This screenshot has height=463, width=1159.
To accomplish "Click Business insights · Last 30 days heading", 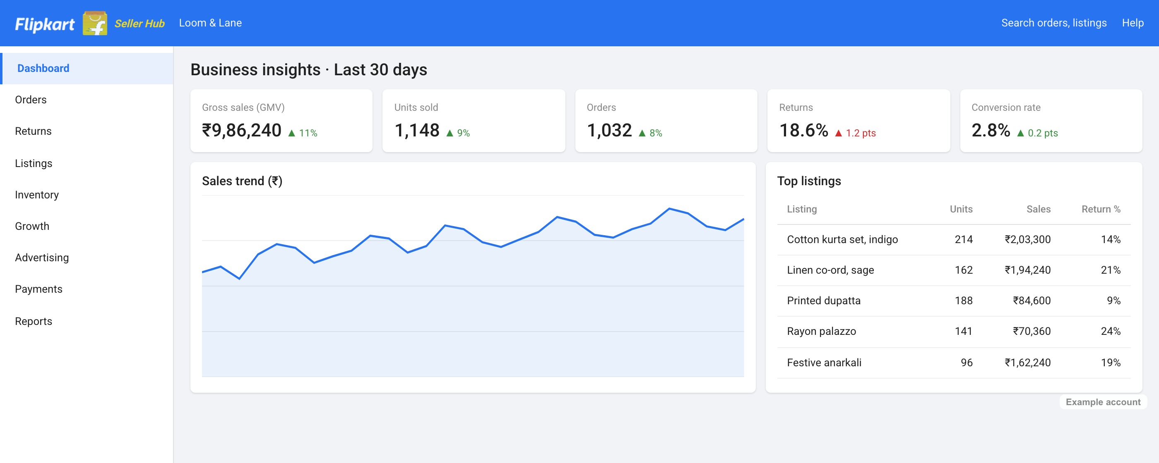I will coord(309,70).
